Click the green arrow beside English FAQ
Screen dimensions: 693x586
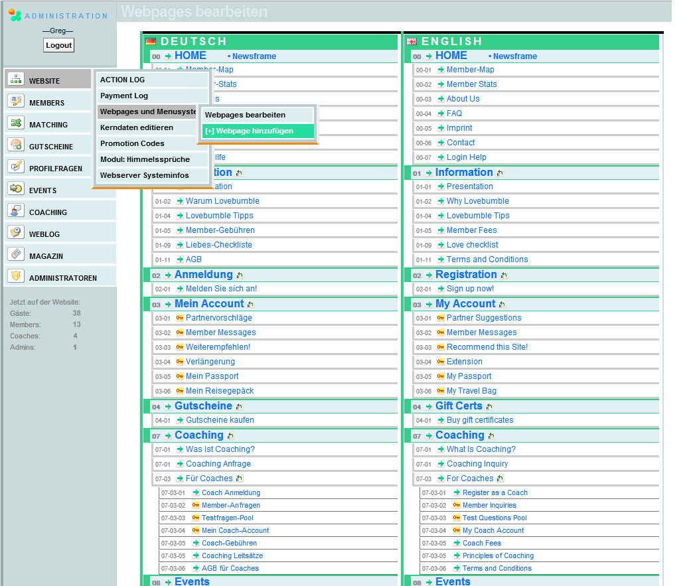(x=441, y=113)
